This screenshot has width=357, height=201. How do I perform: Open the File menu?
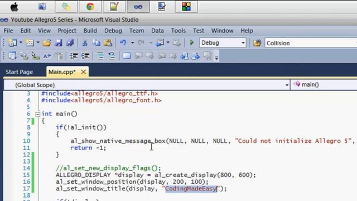tap(8, 31)
